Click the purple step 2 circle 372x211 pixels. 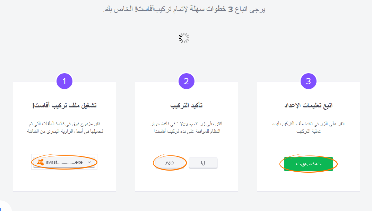click(186, 81)
